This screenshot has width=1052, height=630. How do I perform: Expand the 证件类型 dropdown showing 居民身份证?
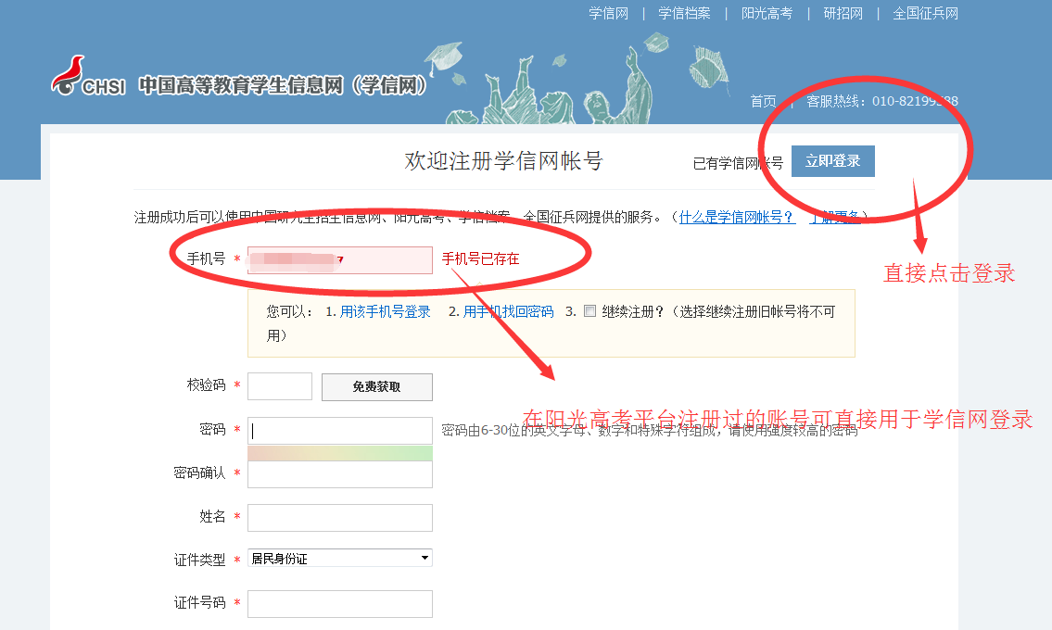340,559
